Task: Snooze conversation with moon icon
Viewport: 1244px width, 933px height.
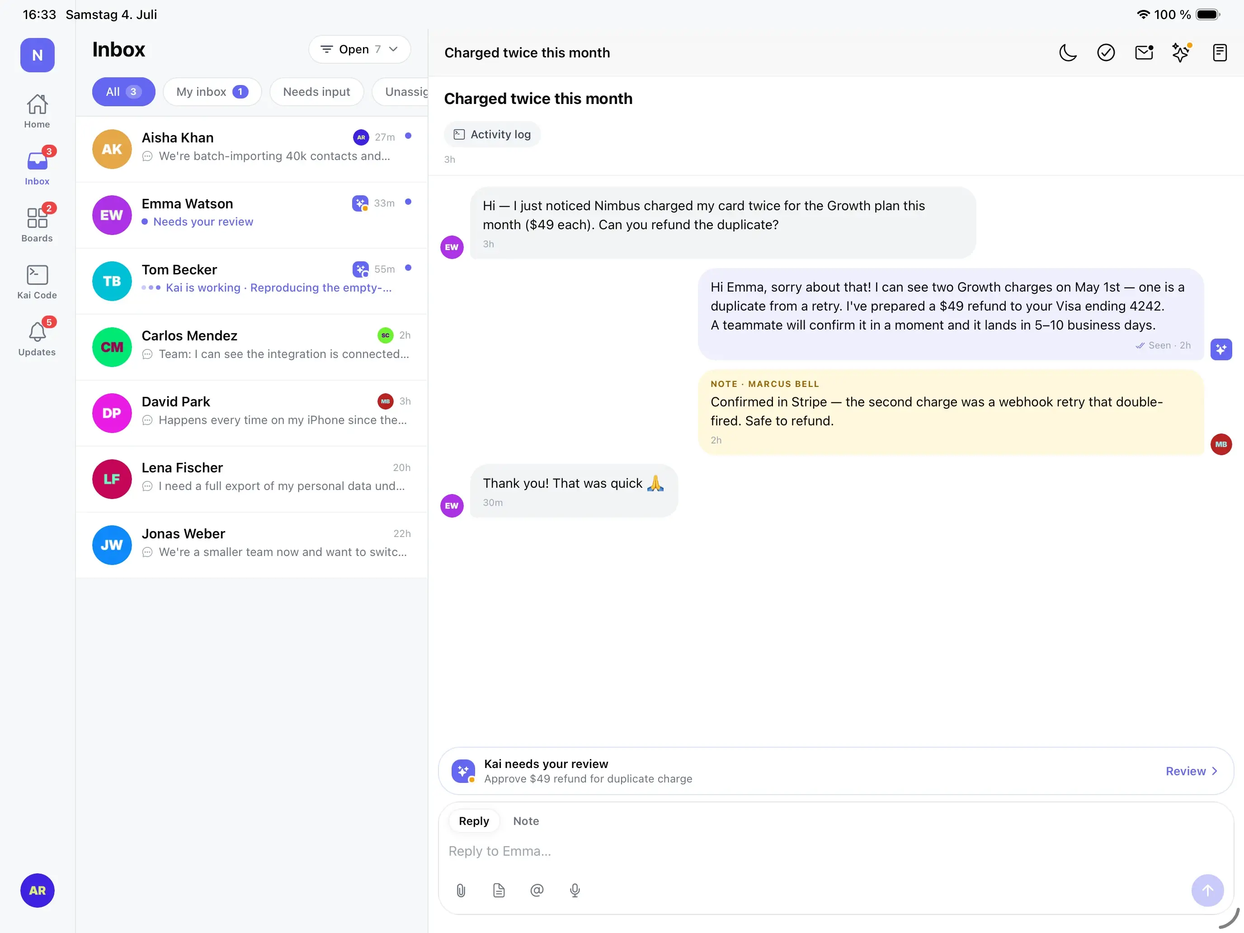Action: point(1067,53)
